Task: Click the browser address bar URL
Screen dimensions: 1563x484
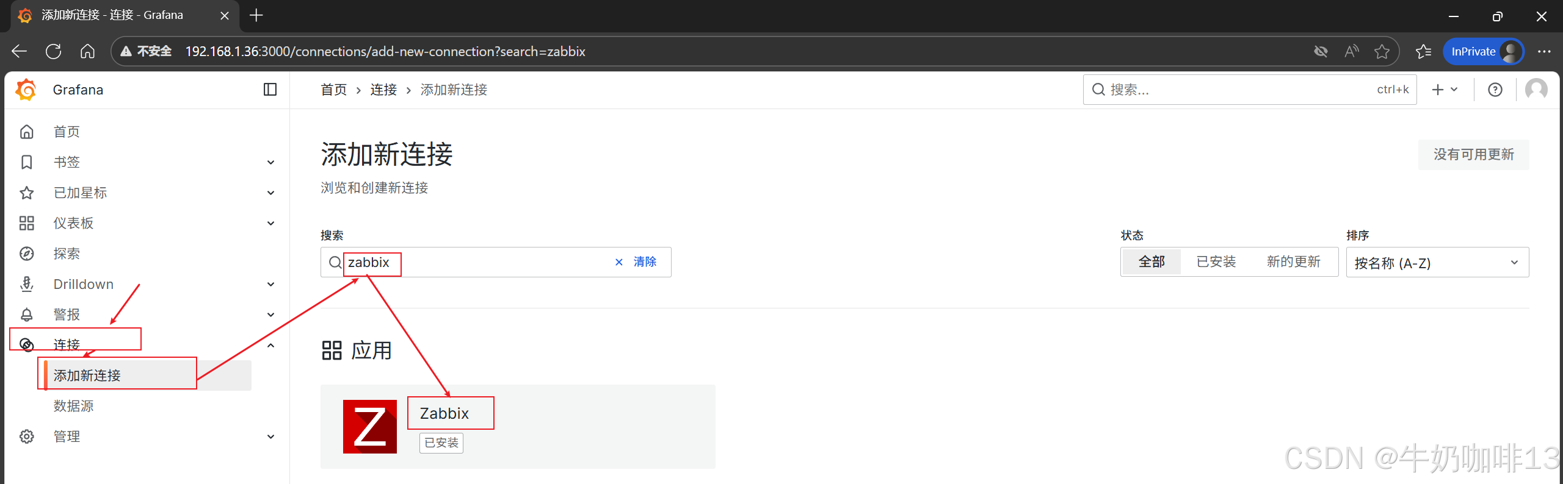Action: pos(385,51)
